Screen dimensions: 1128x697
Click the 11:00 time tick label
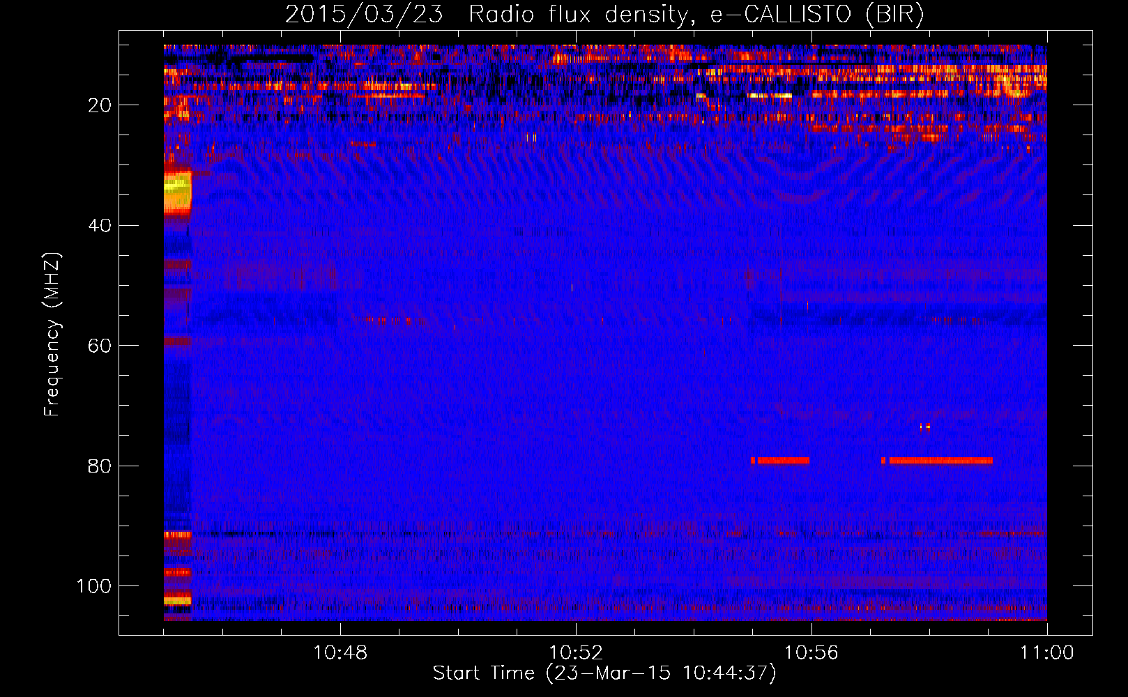pyautogui.click(x=1046, y=652)
